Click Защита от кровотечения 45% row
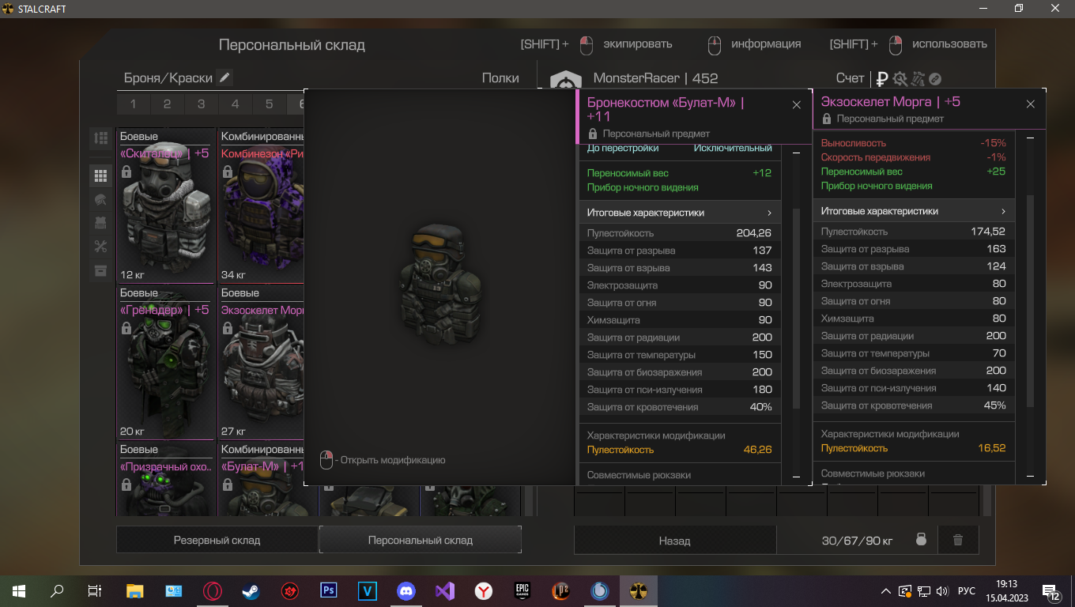 [914, 405]
